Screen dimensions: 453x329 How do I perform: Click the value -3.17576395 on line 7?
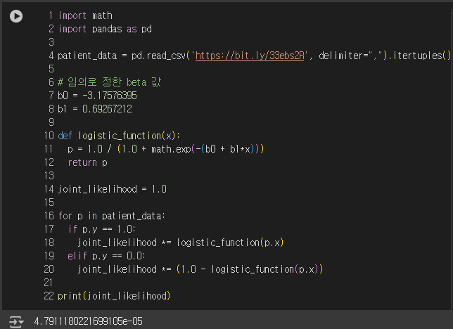coord(110,96)
